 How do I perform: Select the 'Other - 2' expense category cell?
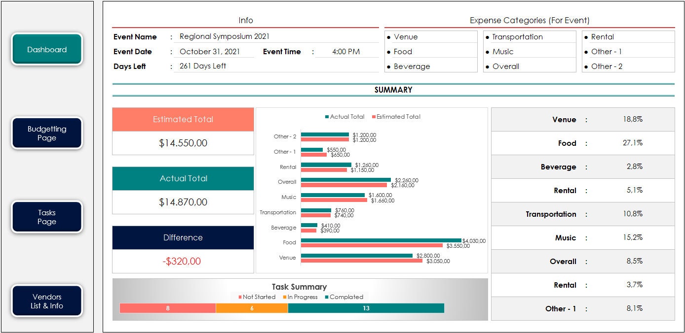click(628, 67)
